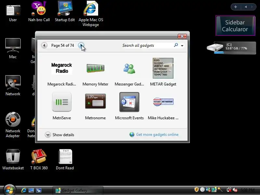Select the Memory Meter gadget icon
This screenshot has height=195, width=260.
click(x=95, y=68)
